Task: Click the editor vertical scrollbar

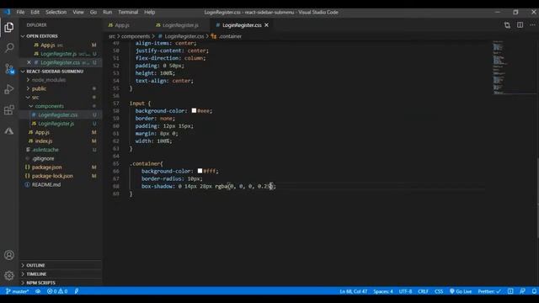Action: (x=537, y=198)
